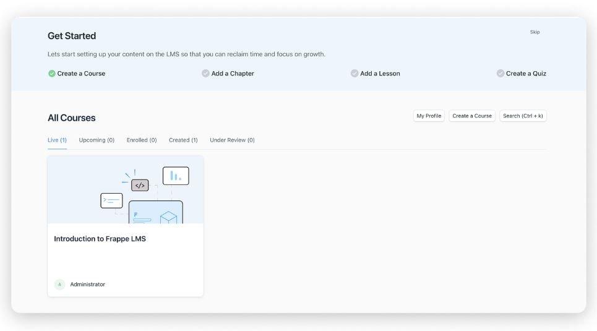The image size is (597, 331).
Task: Open Search (Ctrl + k)
Action: point(523,116)
